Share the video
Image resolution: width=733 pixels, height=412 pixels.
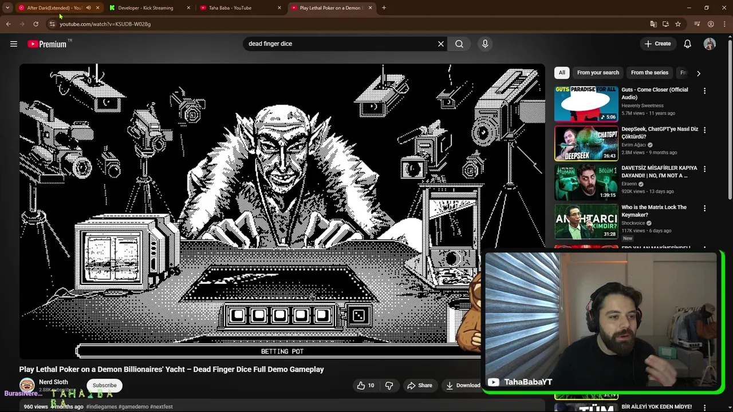click(x=419, y=385)
